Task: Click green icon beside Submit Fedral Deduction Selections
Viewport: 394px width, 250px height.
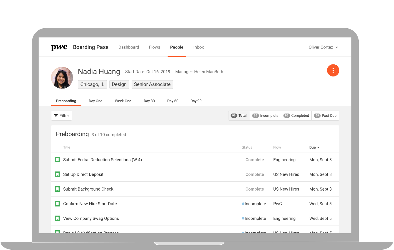Action: tap(57, 160)
